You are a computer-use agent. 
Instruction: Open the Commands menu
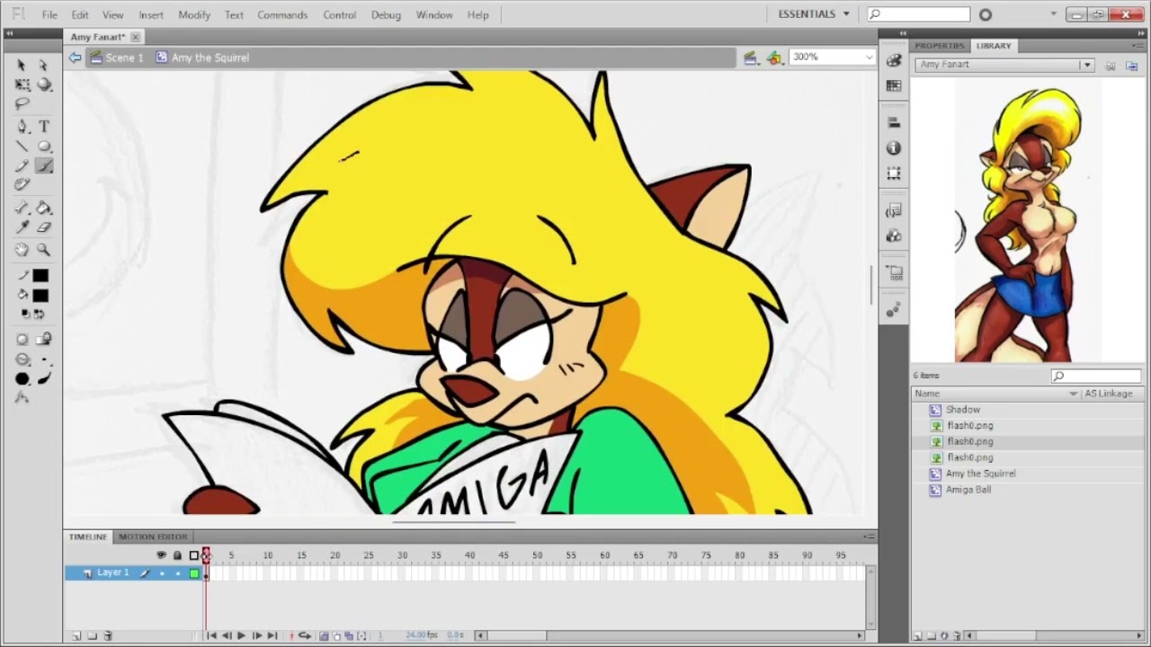coord(282,14)
